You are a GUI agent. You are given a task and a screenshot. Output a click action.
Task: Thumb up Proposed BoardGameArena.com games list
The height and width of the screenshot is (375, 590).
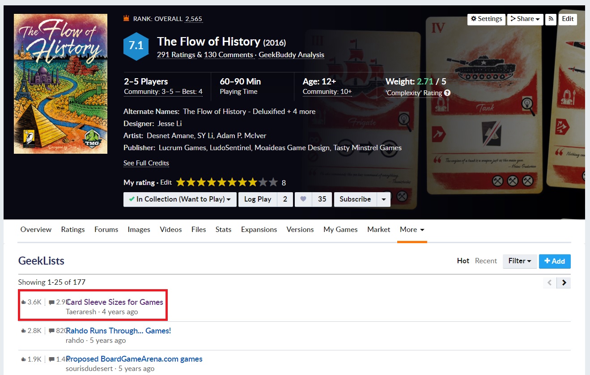(x=24, y=359)
